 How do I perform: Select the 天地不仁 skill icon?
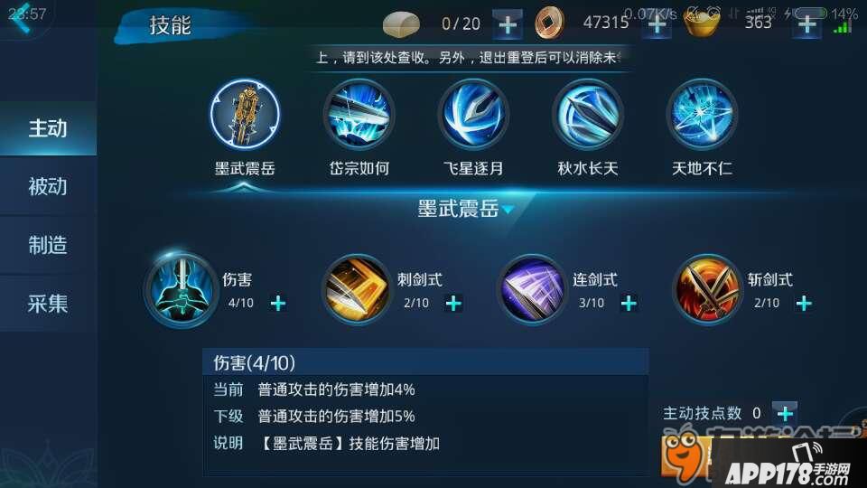click(702, 115)
